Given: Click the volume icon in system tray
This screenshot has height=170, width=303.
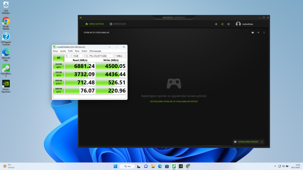Looking at the screenshot, I should 283,166.
